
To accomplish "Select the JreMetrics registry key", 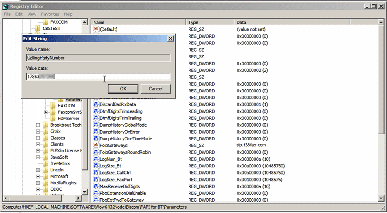I will coord(60,163).
